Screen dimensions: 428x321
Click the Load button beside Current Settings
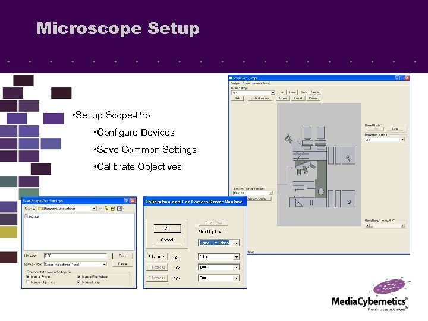click(x=281, y=92)
